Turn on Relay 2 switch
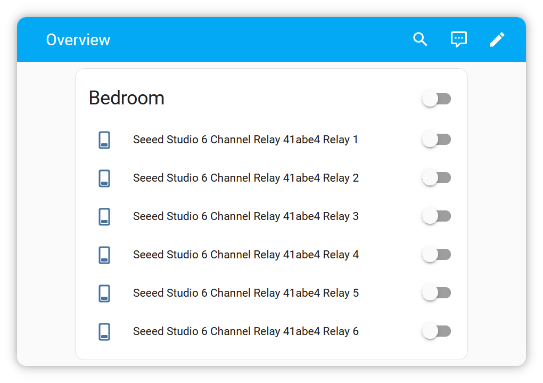Viewport: 543px width, 383px height. click(x=437, y=178)
